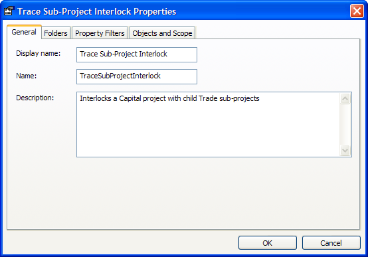Viewport: 368px width, 257px height.
Task: Click into the Name text field
Action: pos(137,76)
